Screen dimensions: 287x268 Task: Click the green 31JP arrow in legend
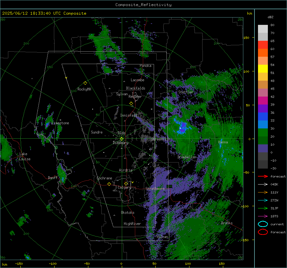pos(263,208)
